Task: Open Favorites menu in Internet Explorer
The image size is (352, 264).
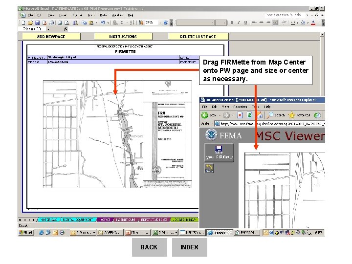Action: point(240,107)
